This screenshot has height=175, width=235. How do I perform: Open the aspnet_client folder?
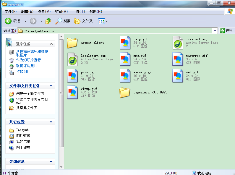[72, 43]
